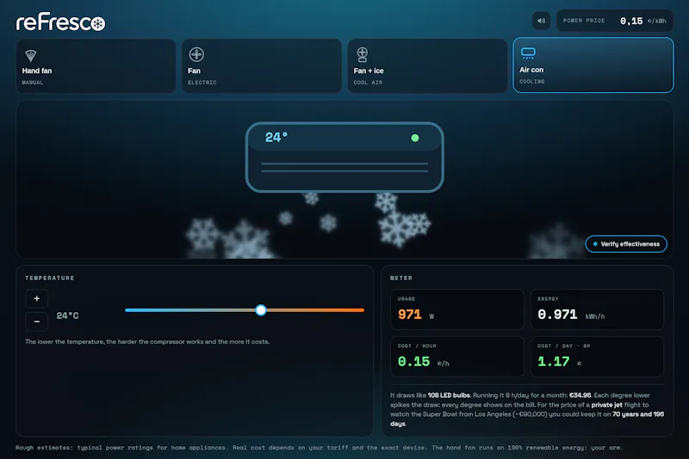Viewport: 689px width, 459px height.
Task: Click the reFresco logo
Action: point(60,23)
